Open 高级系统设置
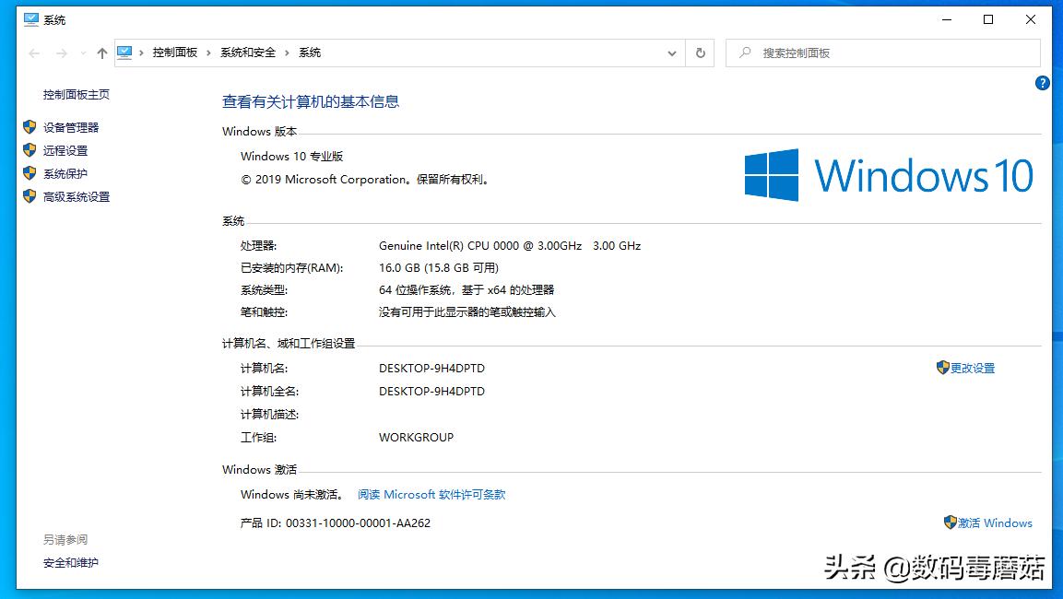The image size is (1063, 599). pos(77,196)
